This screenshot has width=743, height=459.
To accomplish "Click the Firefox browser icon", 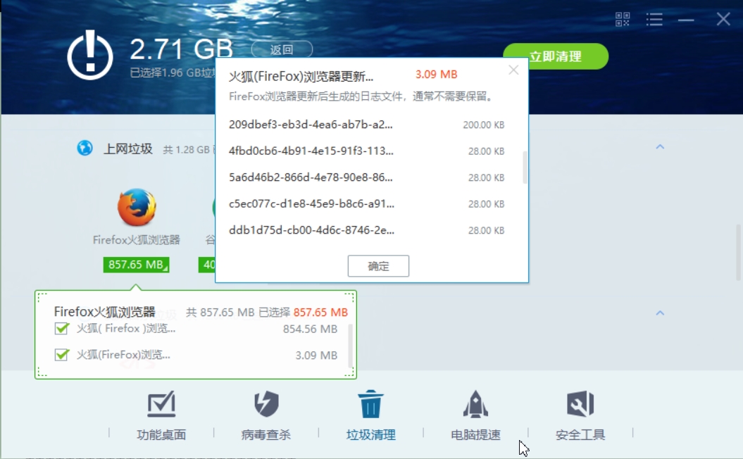I will (137, 208).
